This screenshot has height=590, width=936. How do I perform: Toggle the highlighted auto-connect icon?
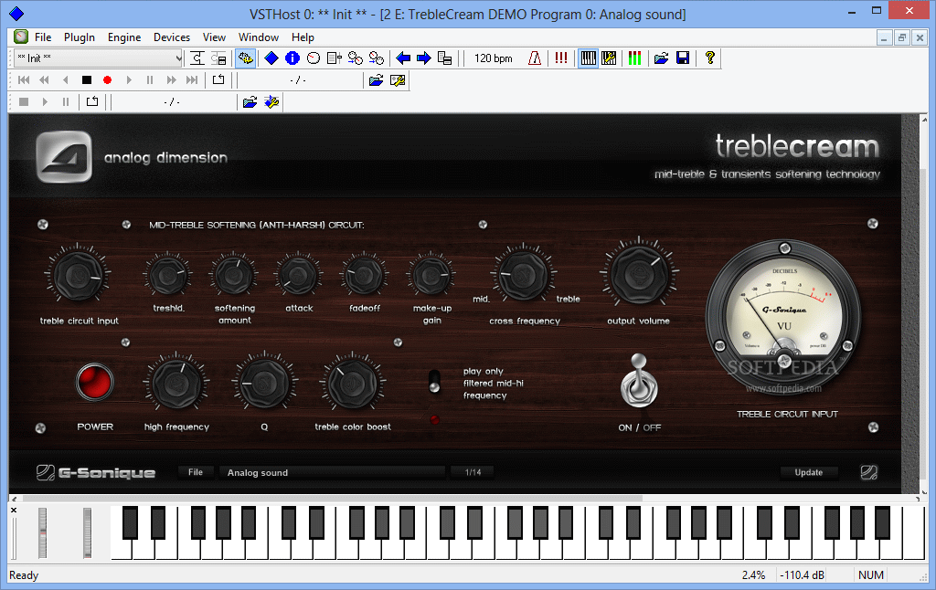245,58
